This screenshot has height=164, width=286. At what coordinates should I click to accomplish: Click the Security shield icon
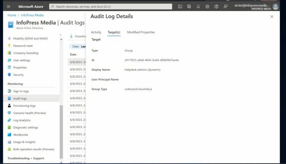point(9,74)
